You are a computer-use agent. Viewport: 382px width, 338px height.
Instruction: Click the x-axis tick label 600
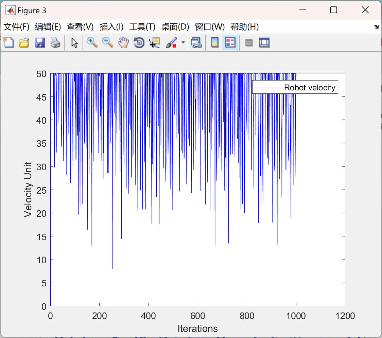pos(197,316)
